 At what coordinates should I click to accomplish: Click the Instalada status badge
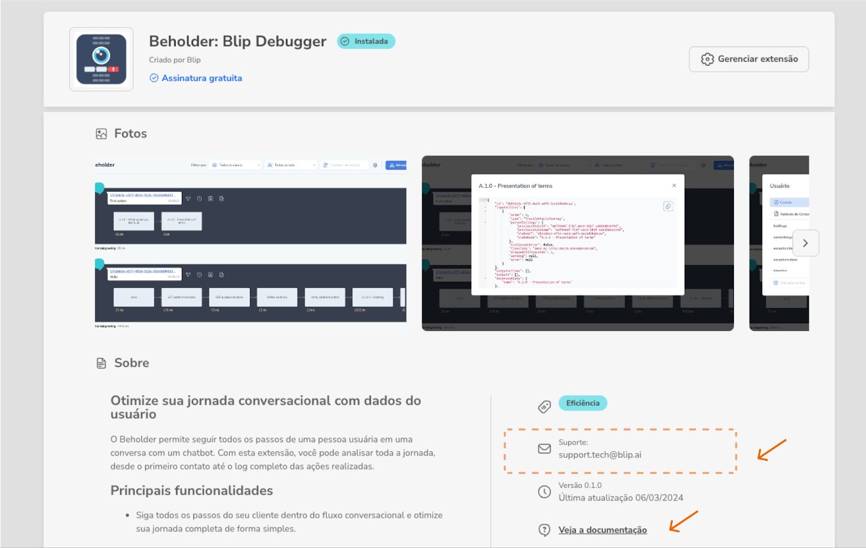click(x=366, y=41)
